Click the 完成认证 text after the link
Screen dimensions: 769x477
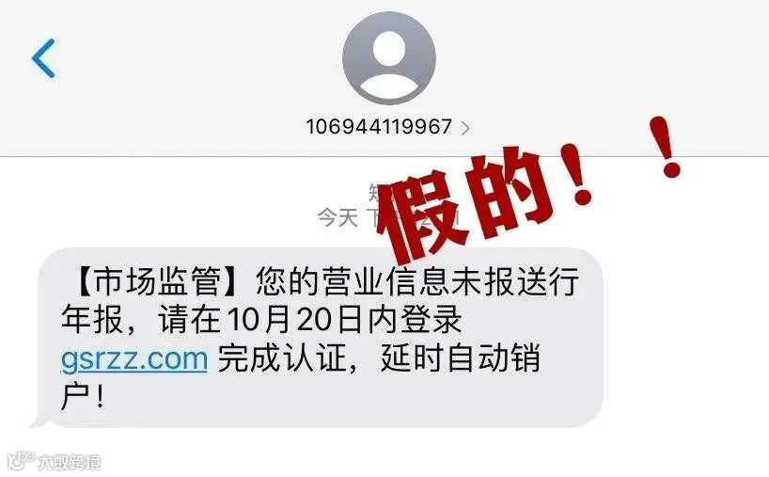tap(282, 358)
